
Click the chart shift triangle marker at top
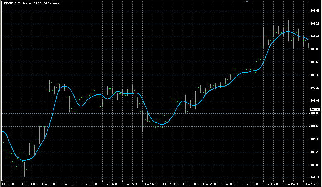pyautogui.click(x=247, y=2)
